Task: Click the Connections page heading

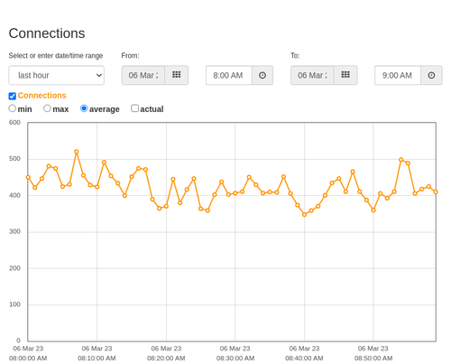Action: (x=47, y=33)
